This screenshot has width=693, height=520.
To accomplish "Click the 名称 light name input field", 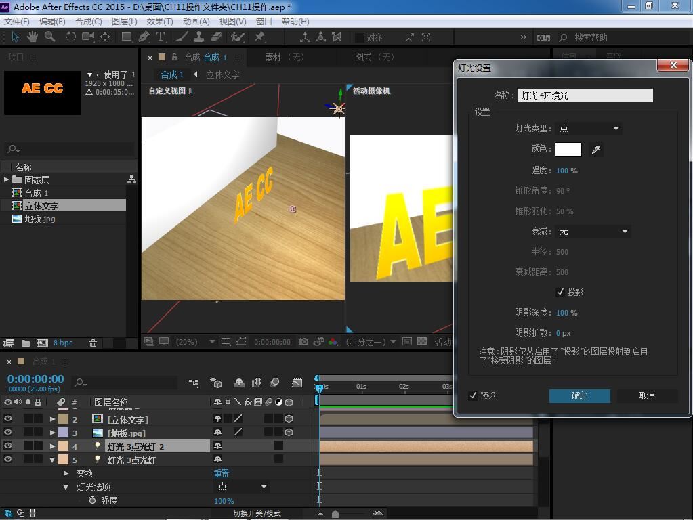I will pos(585,95).
